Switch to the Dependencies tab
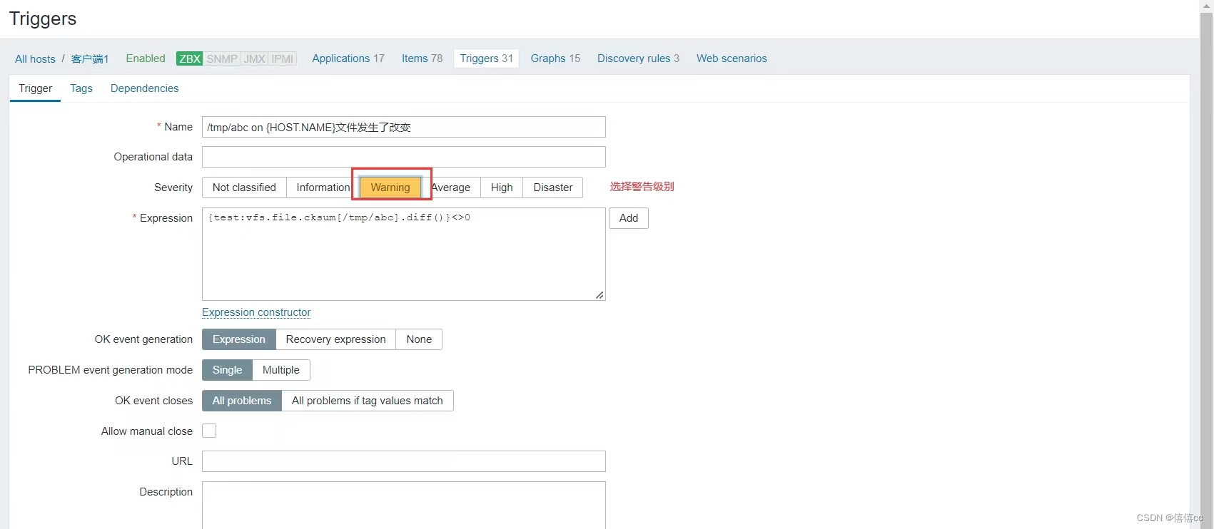Viewport: 1214px width, 529px height. 145,88
